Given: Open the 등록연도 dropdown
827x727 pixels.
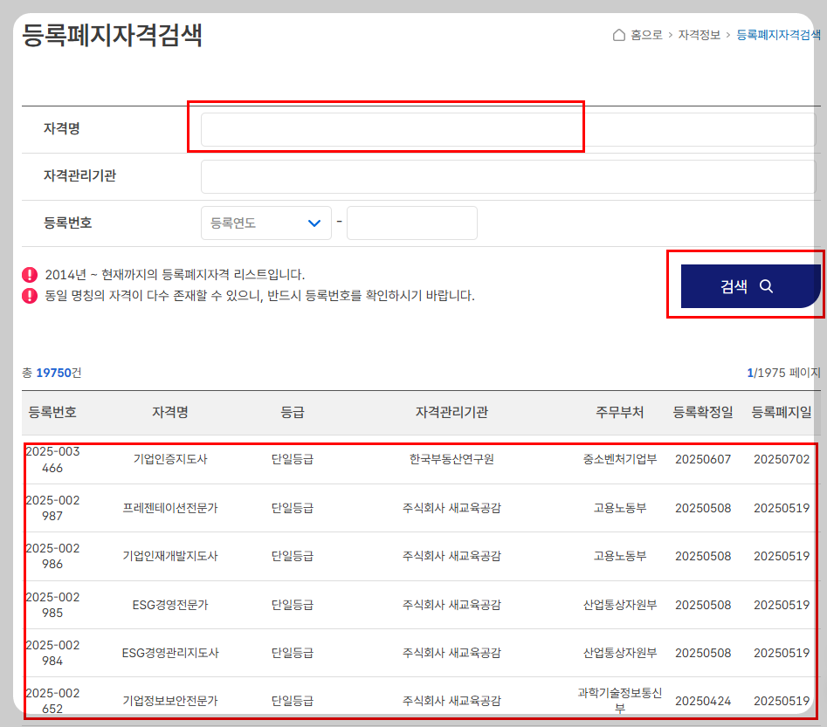Looking at the screenshot, I should click(265, 223).
